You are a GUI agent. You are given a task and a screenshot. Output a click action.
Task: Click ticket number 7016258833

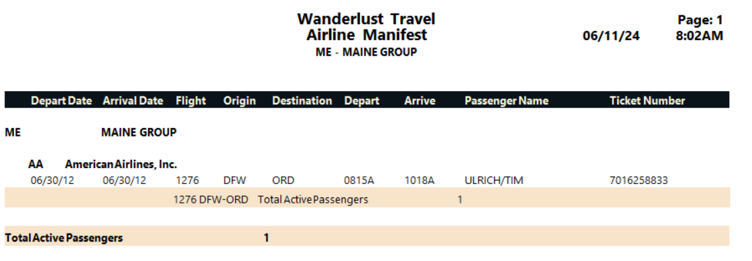[639, 181]
